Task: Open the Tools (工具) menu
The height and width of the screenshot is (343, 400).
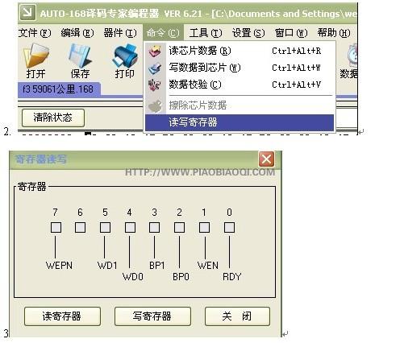Action: pos(206,33)
